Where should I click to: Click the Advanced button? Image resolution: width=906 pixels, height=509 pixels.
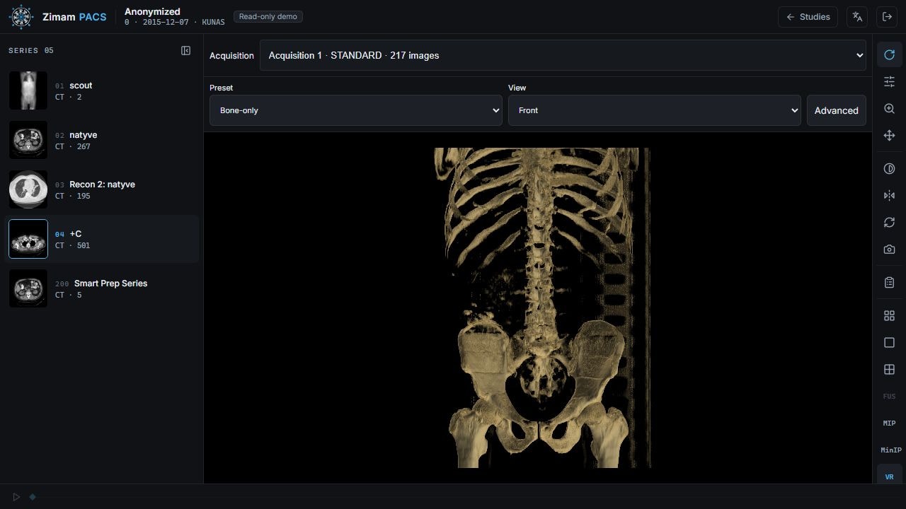836,110
